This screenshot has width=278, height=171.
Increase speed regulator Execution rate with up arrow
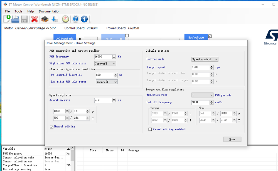[114, 99]
